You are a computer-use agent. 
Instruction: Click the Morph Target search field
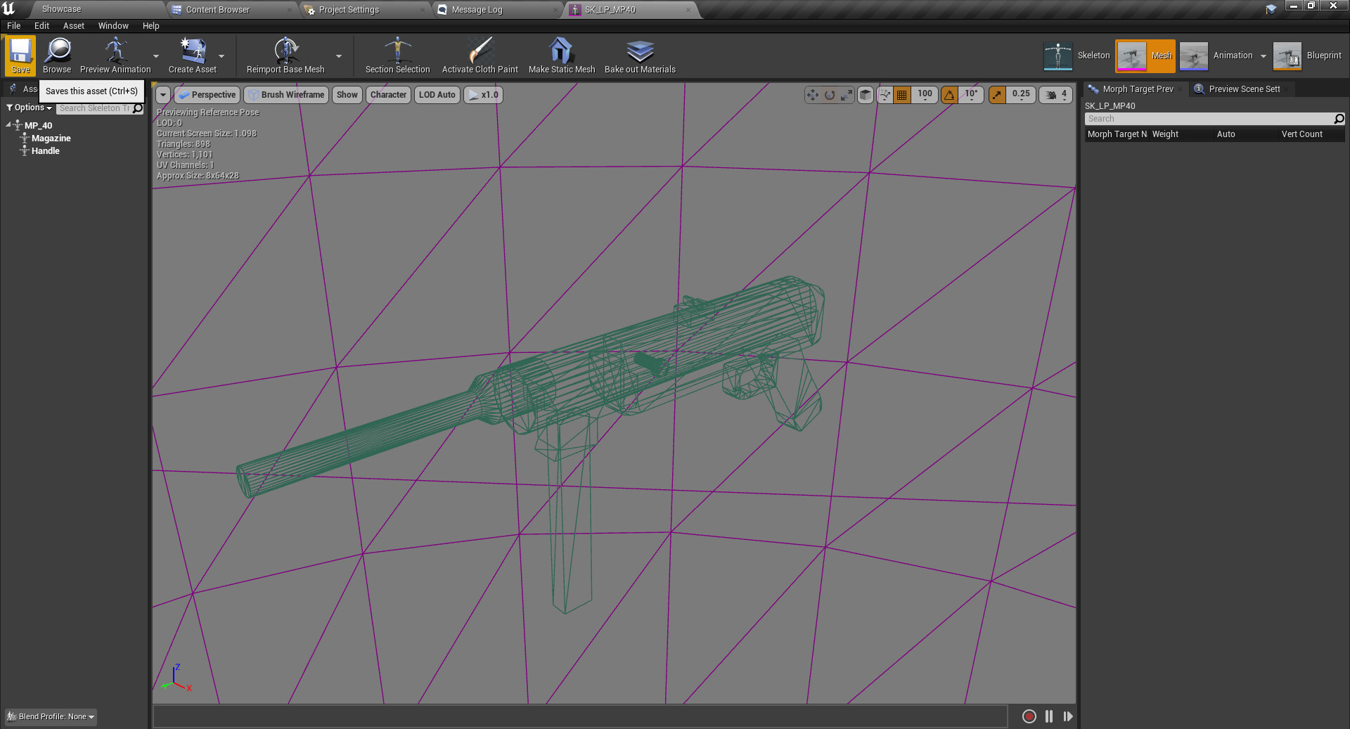click(x=1209, y=118)
